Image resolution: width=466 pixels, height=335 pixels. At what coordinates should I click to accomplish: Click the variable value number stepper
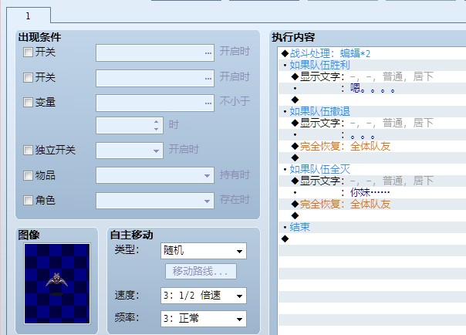(x=157, y=124)
